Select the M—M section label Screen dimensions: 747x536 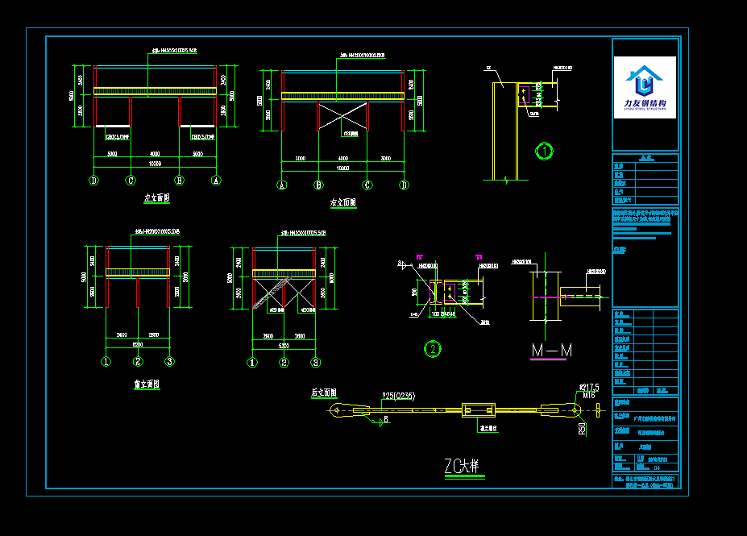coord(552,350)
